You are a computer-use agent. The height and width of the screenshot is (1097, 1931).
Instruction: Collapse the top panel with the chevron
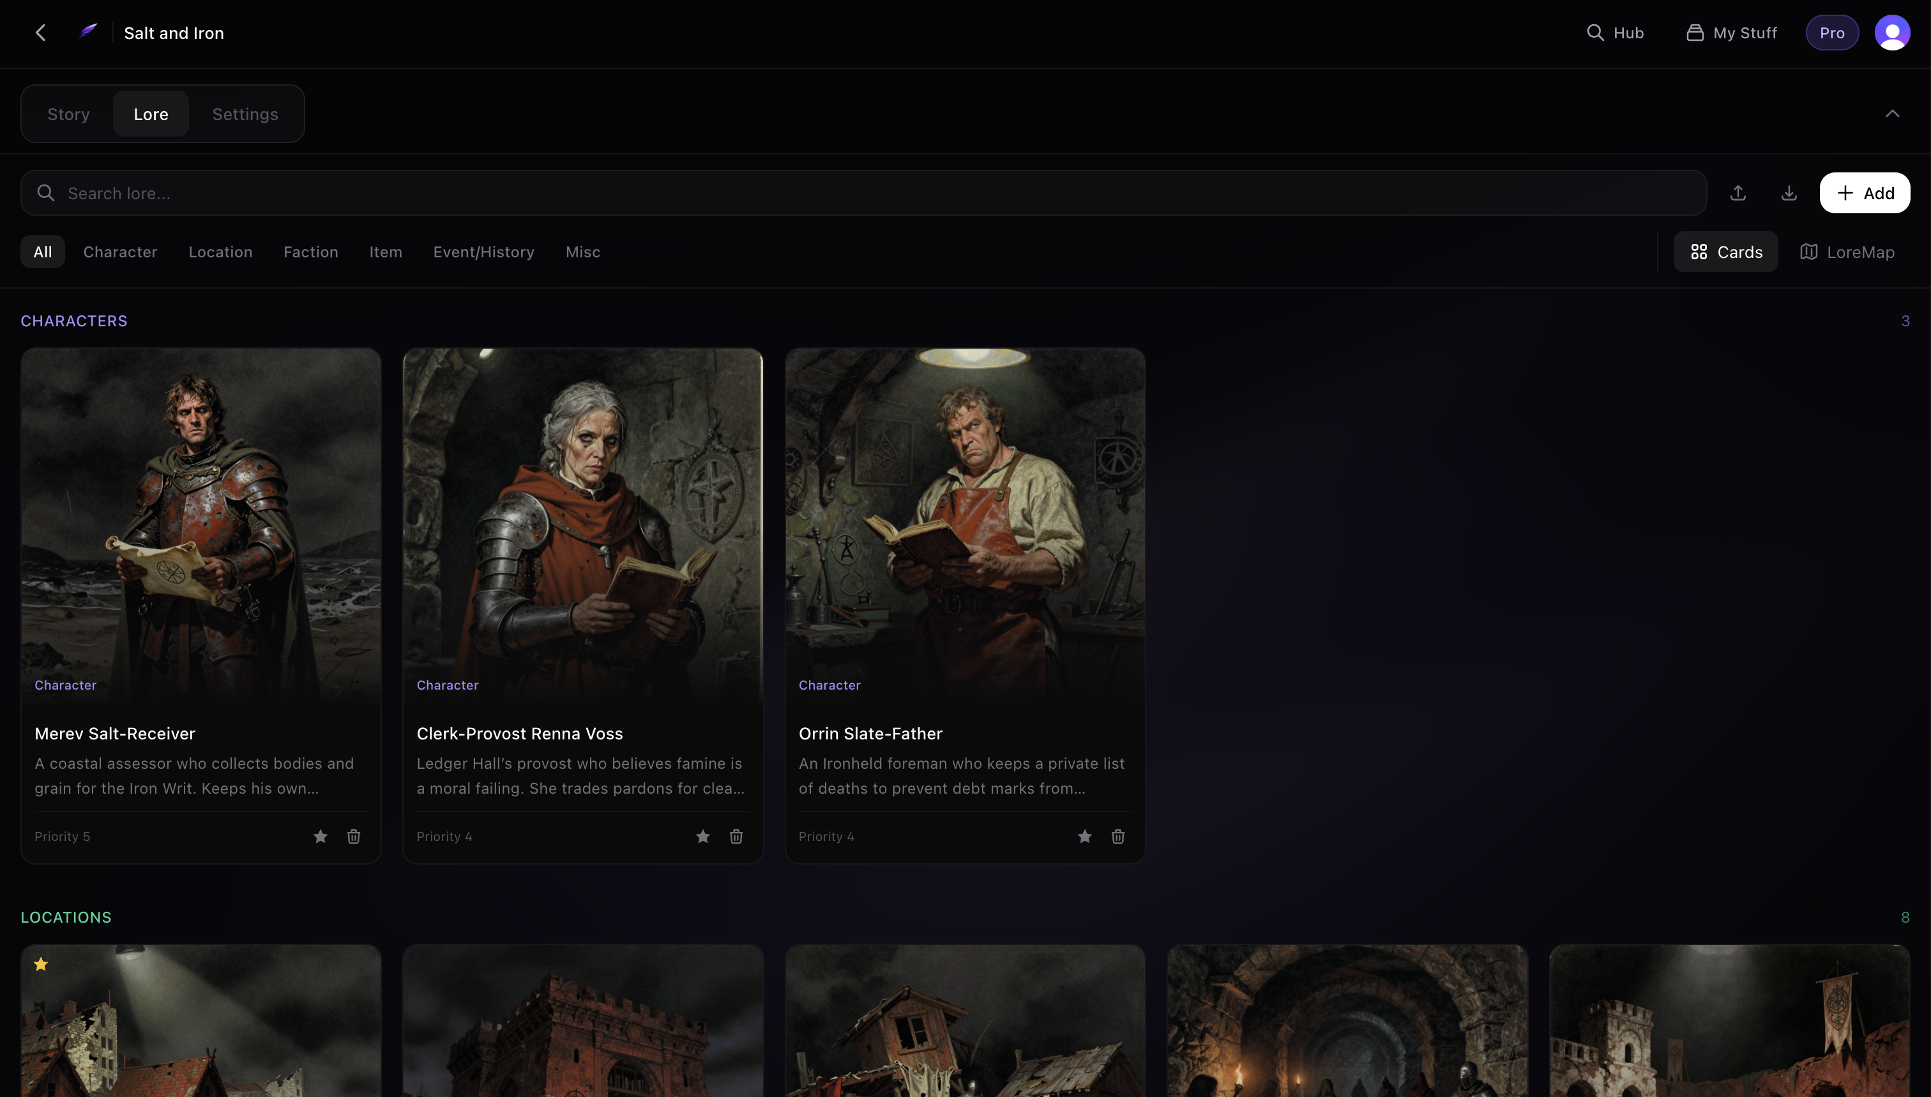[1893, 113]
